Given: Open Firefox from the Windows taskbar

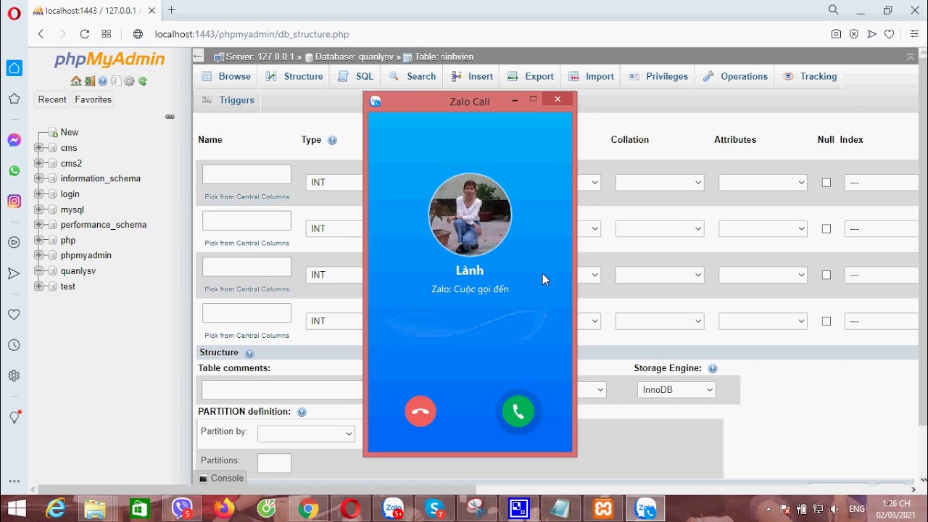Looking at the screenshot, I should coord(224,508).
